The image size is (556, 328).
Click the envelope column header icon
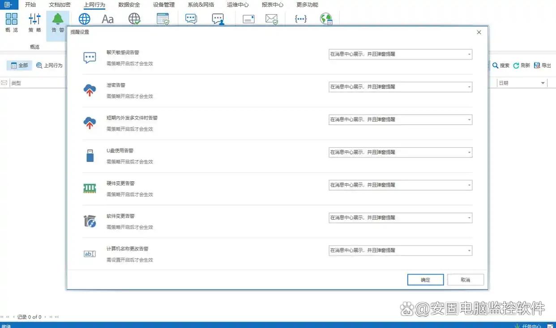coord(4,83)
